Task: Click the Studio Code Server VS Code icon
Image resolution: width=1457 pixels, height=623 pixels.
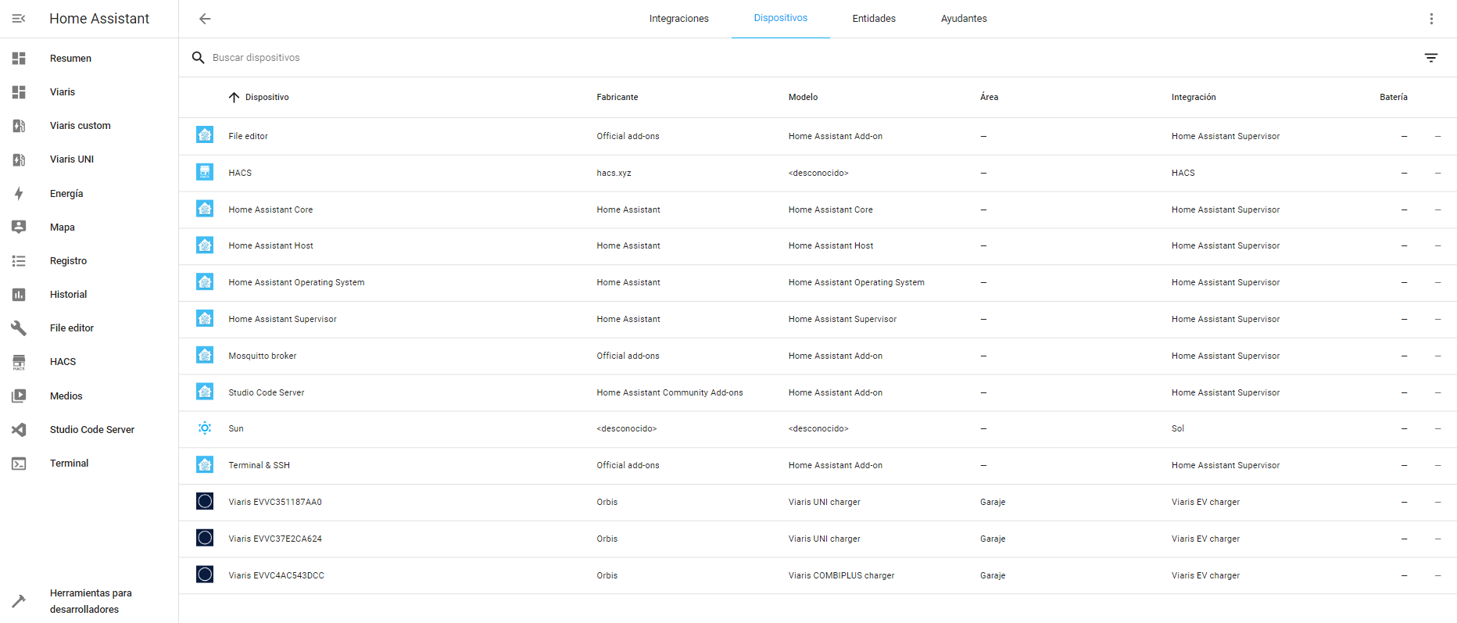Action: [19, 430]
